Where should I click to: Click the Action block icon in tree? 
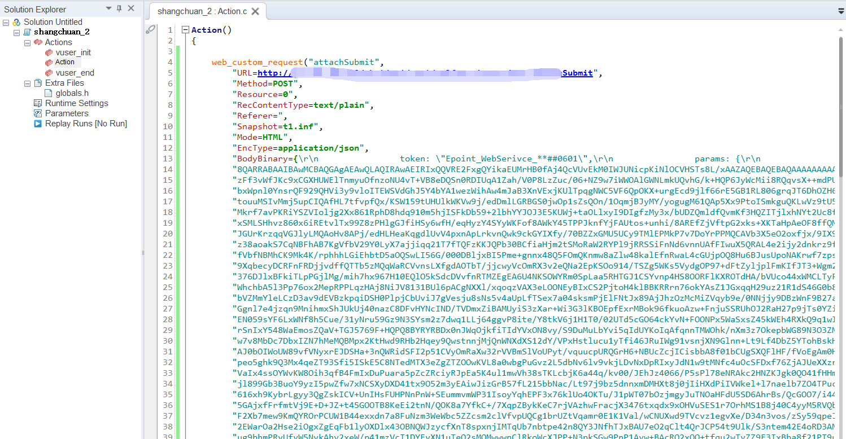[x=49, y=63]
